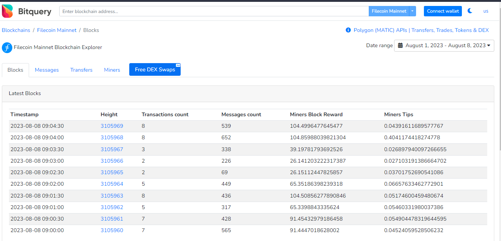Viewport: 501px width, 241px height.
Task: Open the network dropdown arrow beside Filecoin Mainnet
Action: [x=412, y=11]
